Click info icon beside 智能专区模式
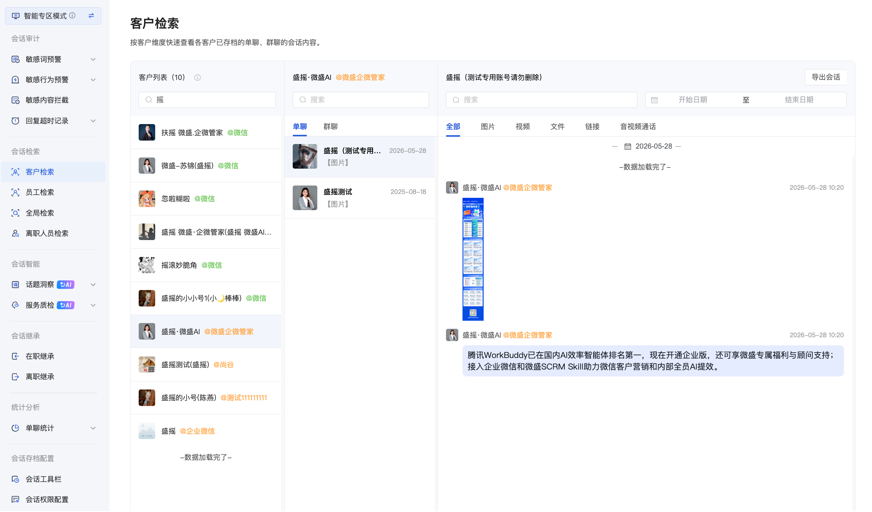The height and width of the screenshot is (512, 872). [72, 15]
